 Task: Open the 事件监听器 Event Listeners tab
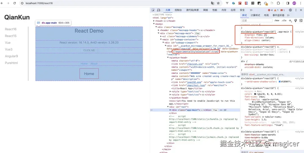click(278, 15)
